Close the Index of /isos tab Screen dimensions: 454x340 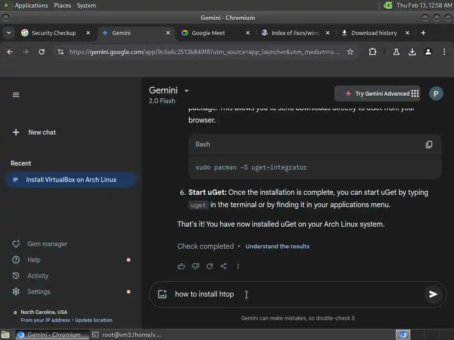328,33
